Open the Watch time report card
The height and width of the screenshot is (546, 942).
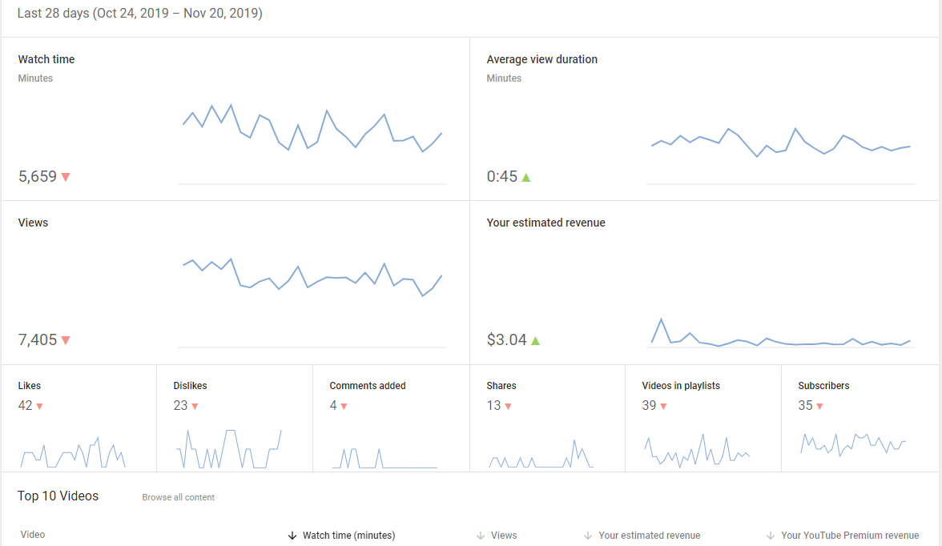pyautogui.click(x=235, y=119)
